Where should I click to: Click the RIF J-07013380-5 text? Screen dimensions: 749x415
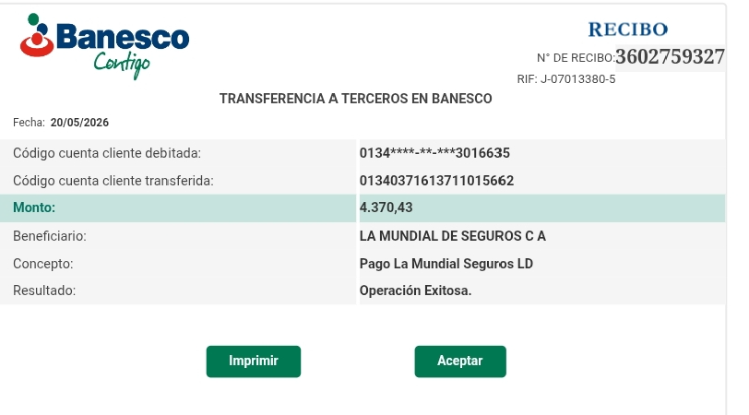tap(566, 79)
